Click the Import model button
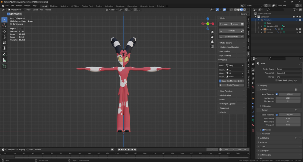Viewport: 303px width, 162px height. click(x=224, y=24)
